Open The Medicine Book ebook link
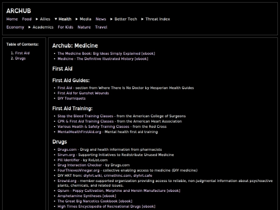The width and height of the screenshot is (280, 210). tap(106, 53)
